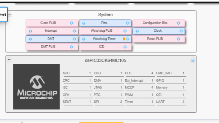Open settings gear on Pins
The height and width of the screenshot is (123, 219).
click(128, 23)
